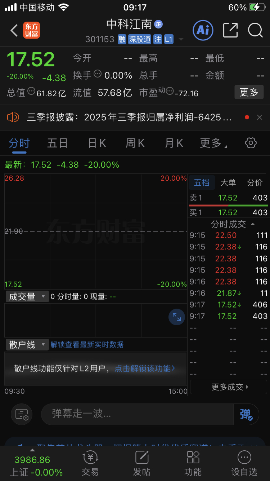Open chart settings gear icon
This screenshot has width=270, height=481.
tap(251, 143)
